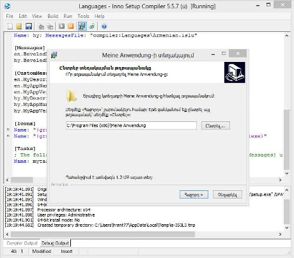294x258 pixels.
Task: Click the debug output's horizontal scrollbar thumb
Action: coord(103,234)
